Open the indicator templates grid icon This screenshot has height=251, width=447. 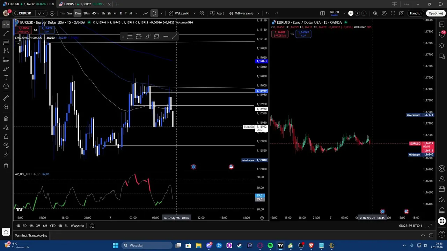point(201,13)
